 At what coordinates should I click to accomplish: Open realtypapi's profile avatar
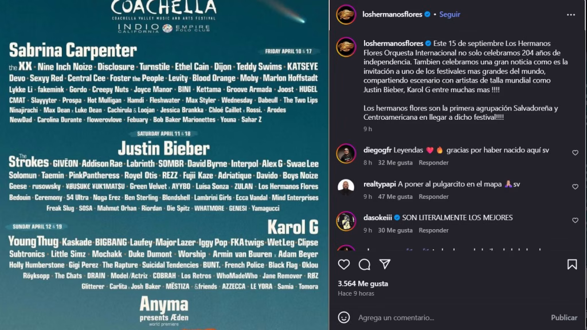click(346, 187)
